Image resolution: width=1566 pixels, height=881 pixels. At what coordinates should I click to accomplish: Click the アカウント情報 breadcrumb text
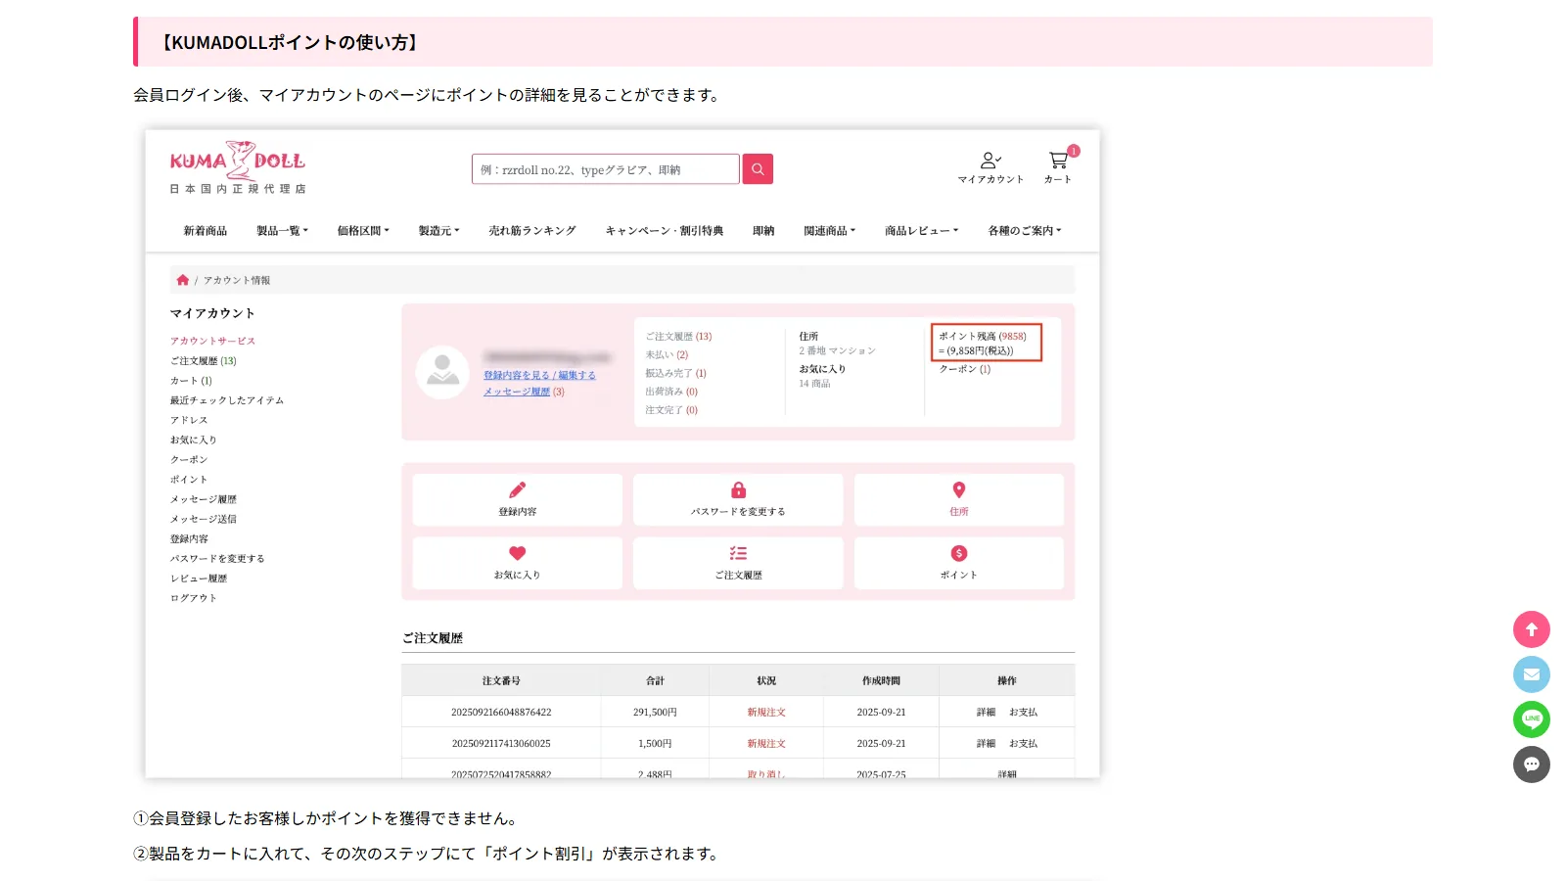click(237, 280)
